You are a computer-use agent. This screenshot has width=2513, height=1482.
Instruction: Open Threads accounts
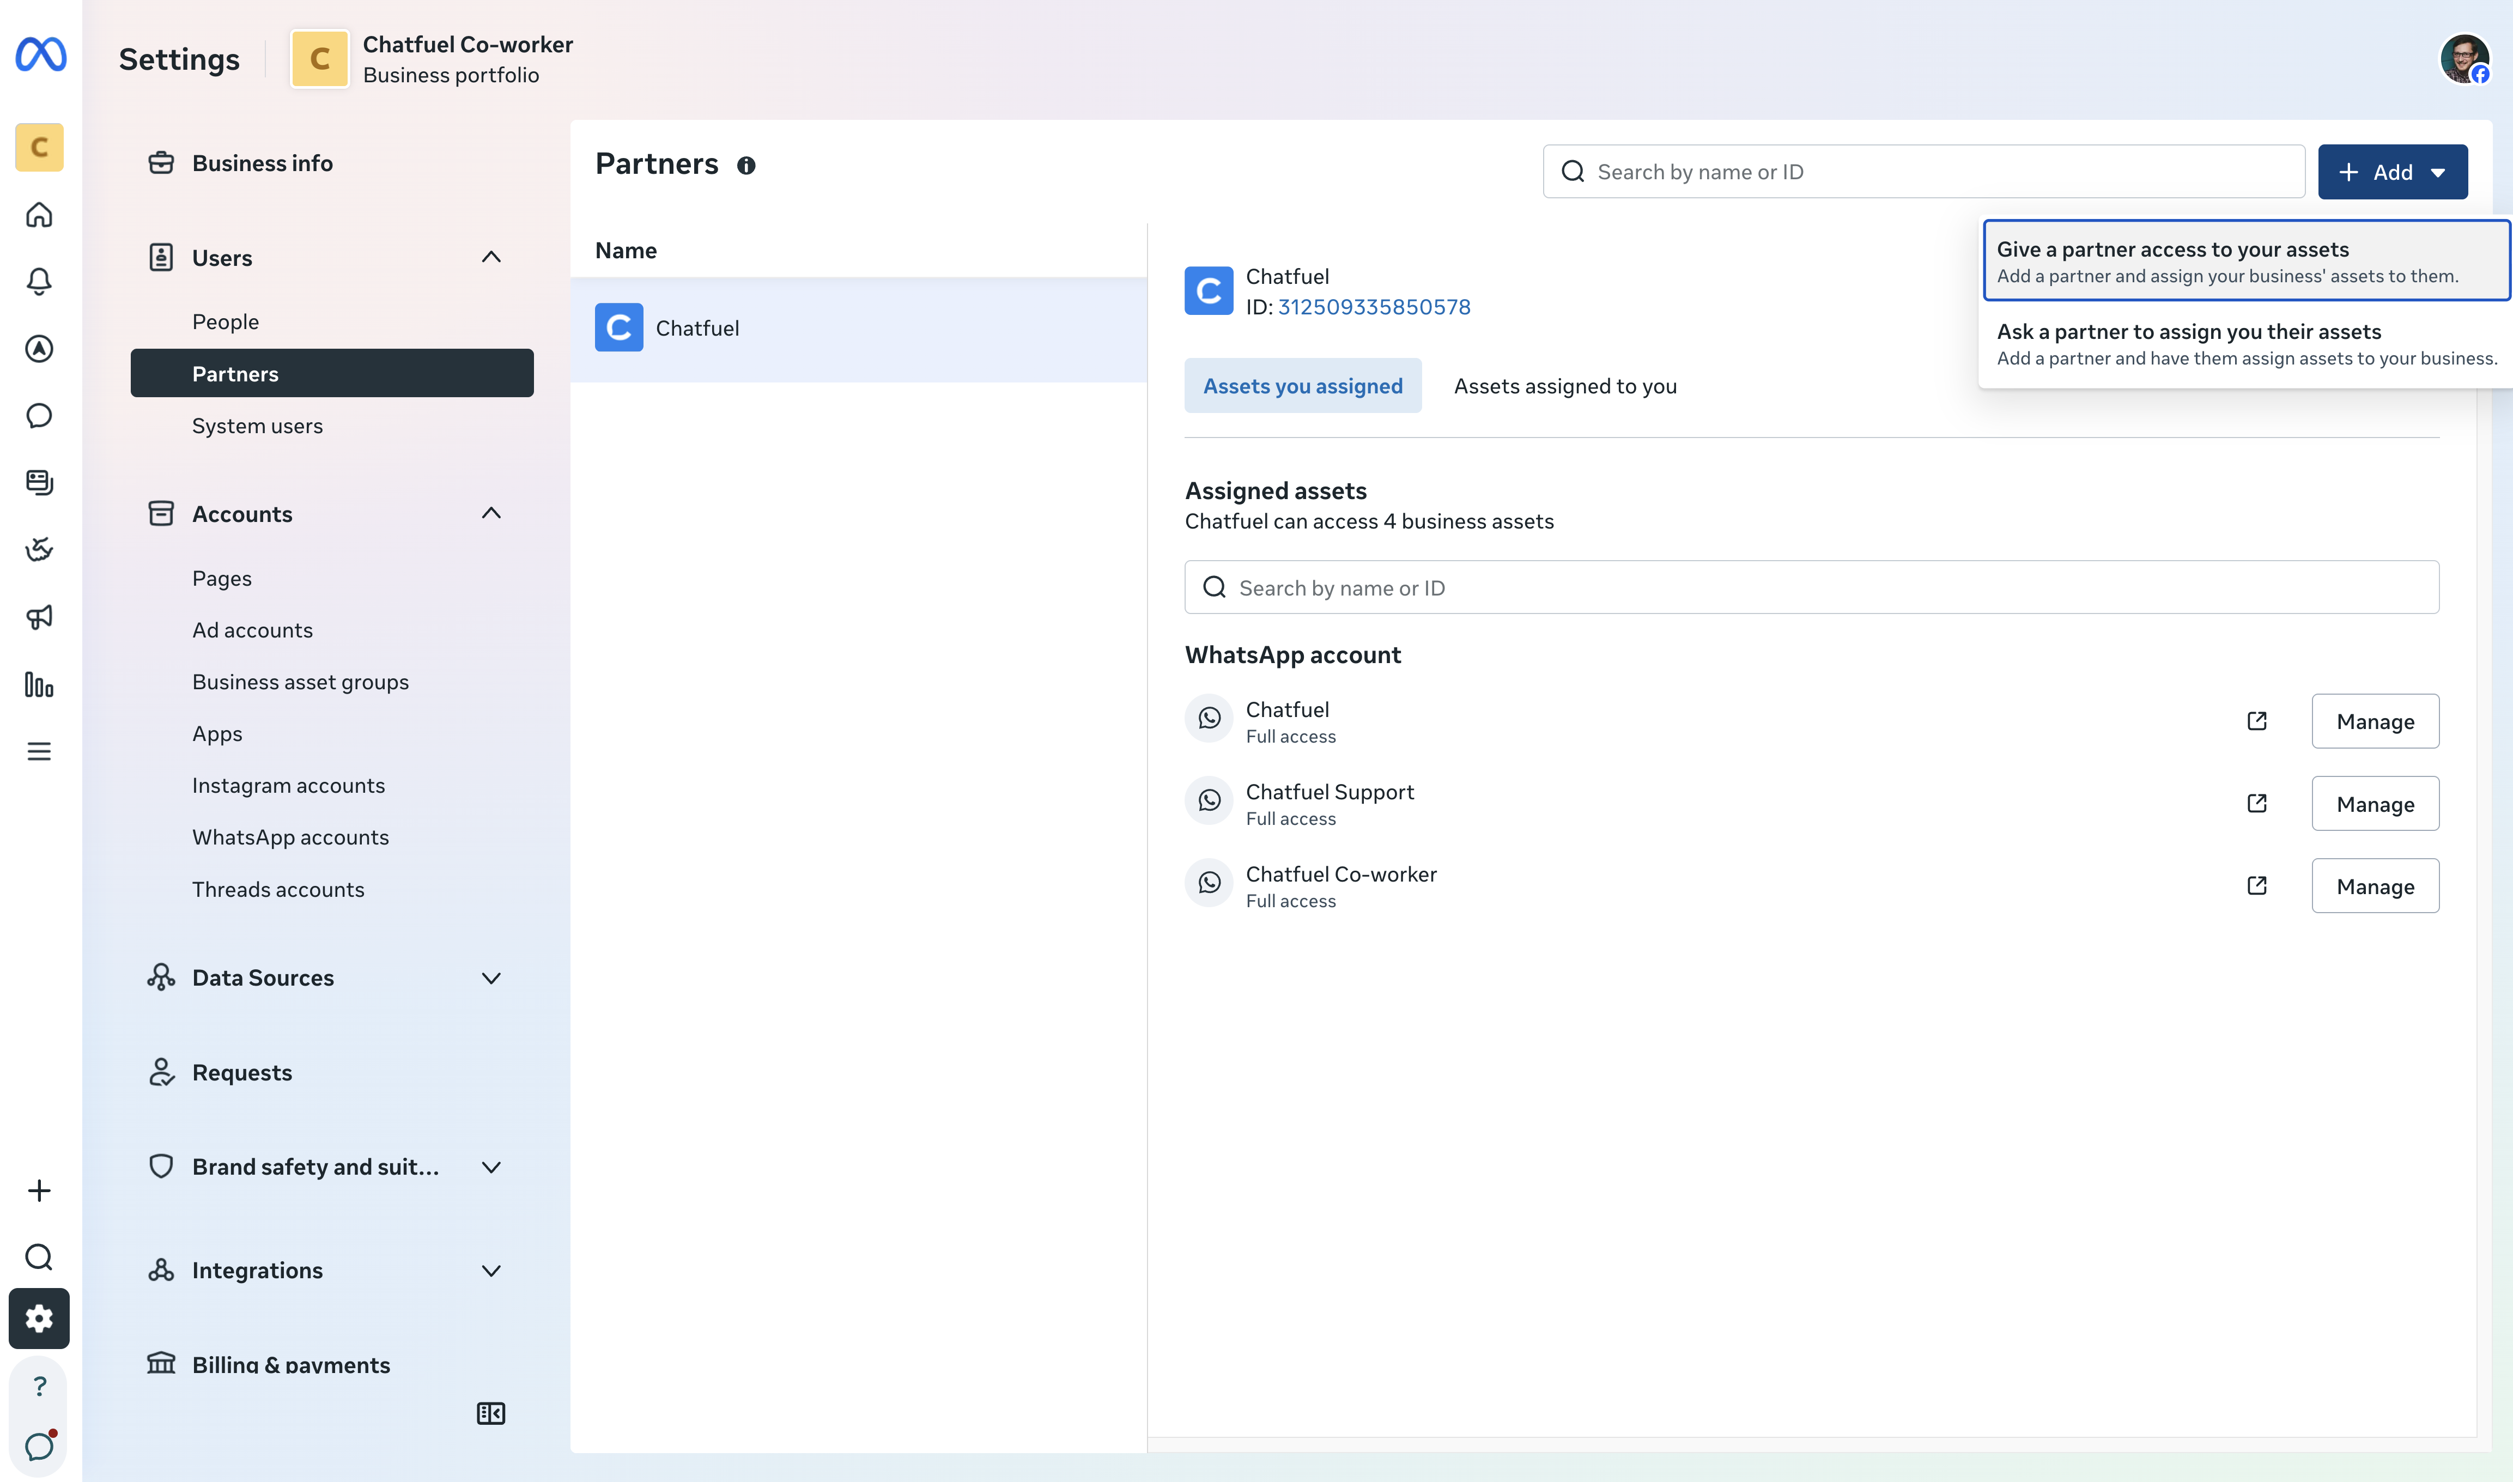click(x=278, y=889)
